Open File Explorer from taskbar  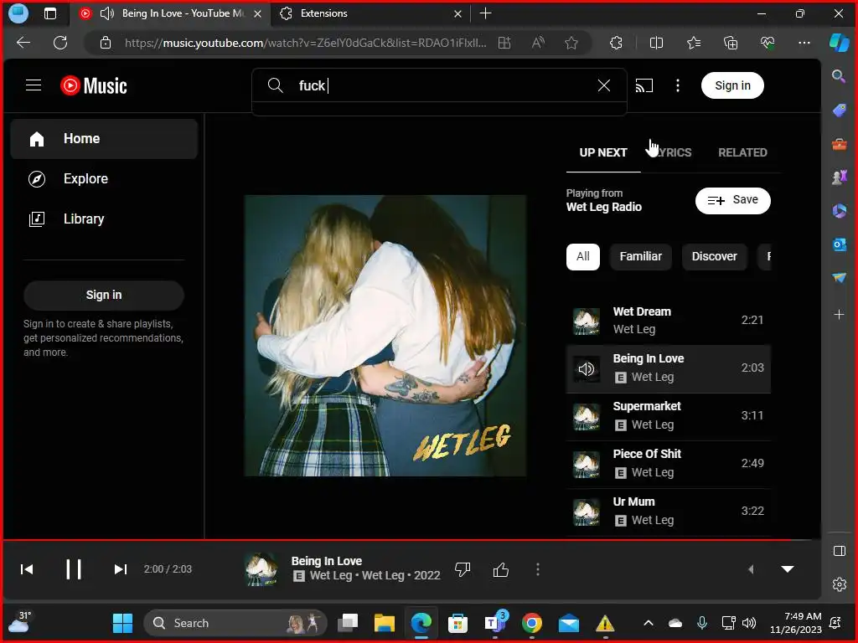click(x=384, y=623)
